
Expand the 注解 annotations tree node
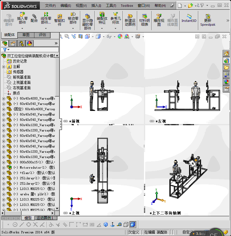(x=4, y=67)
